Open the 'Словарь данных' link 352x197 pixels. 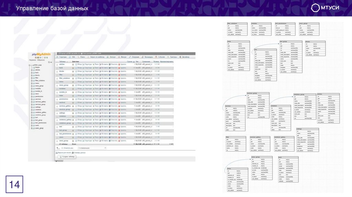click(x=79, y=153)
